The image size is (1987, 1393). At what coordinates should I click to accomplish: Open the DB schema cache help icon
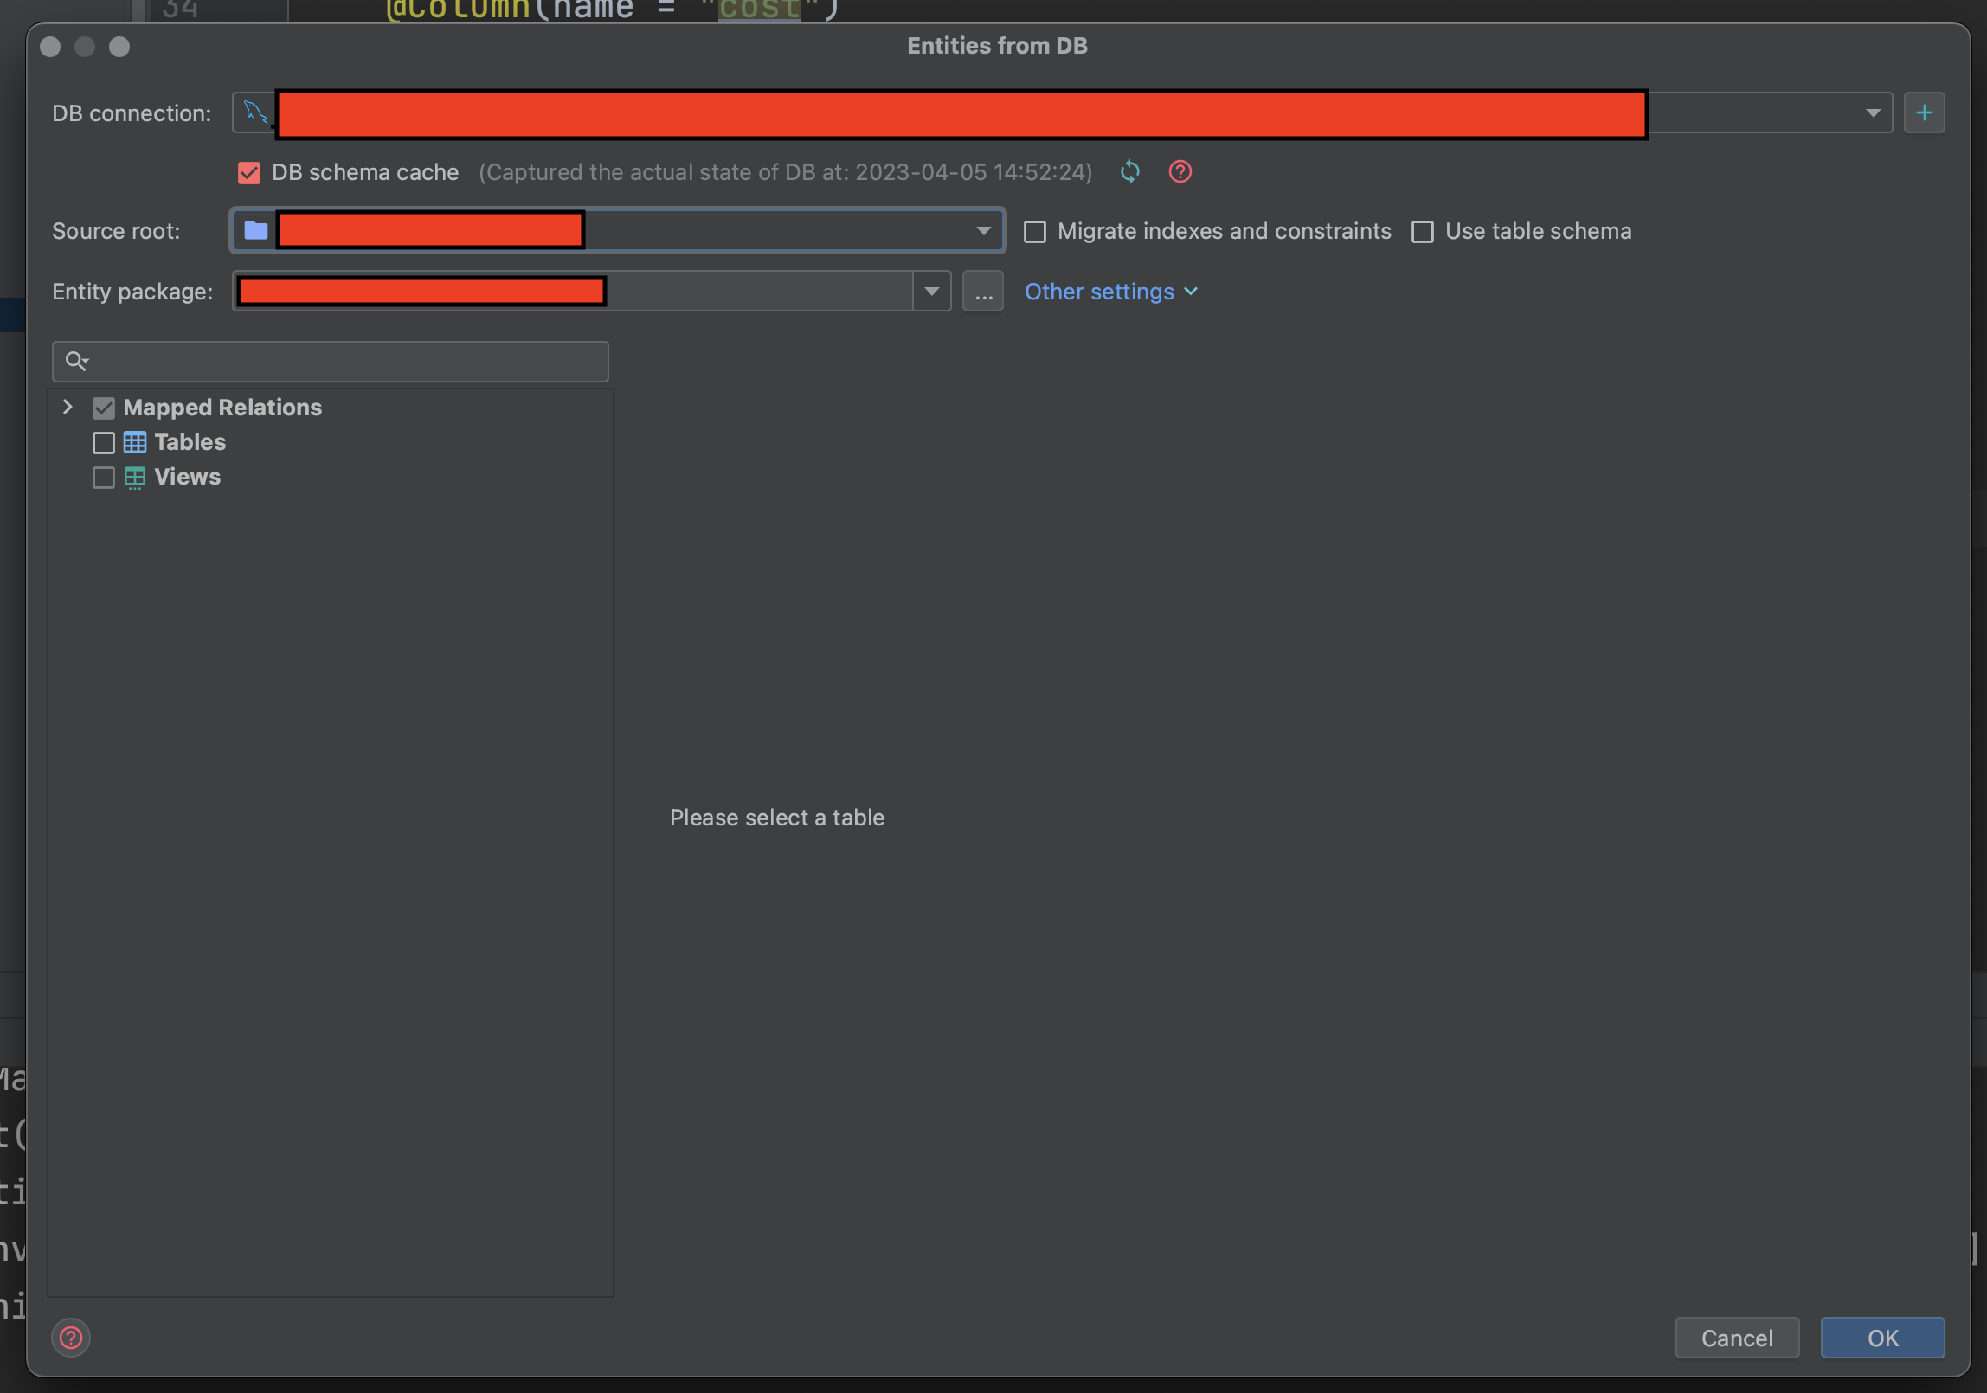click(x=1180, y=172)
